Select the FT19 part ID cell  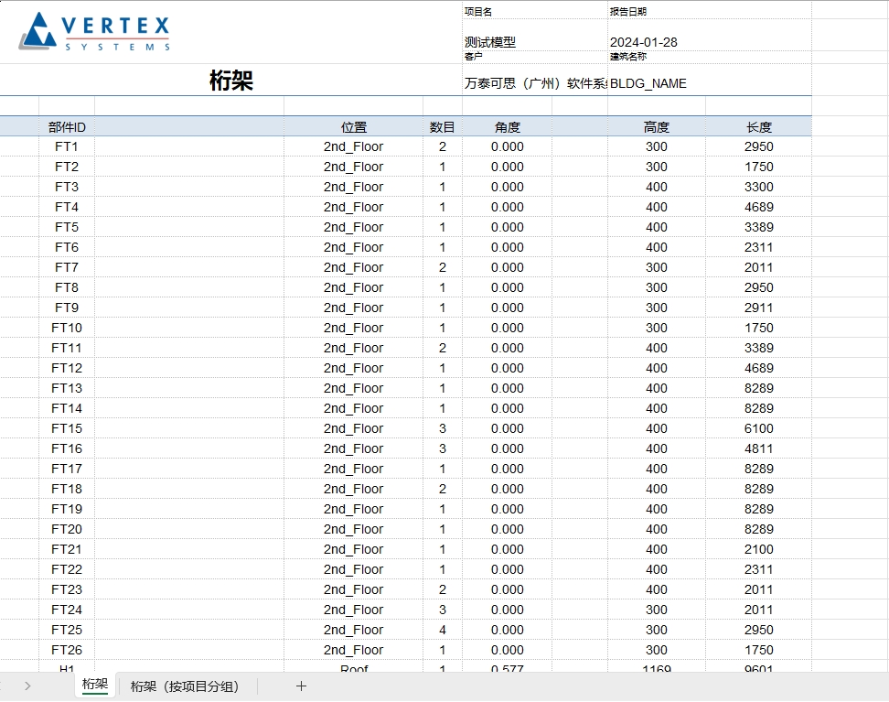67,509
